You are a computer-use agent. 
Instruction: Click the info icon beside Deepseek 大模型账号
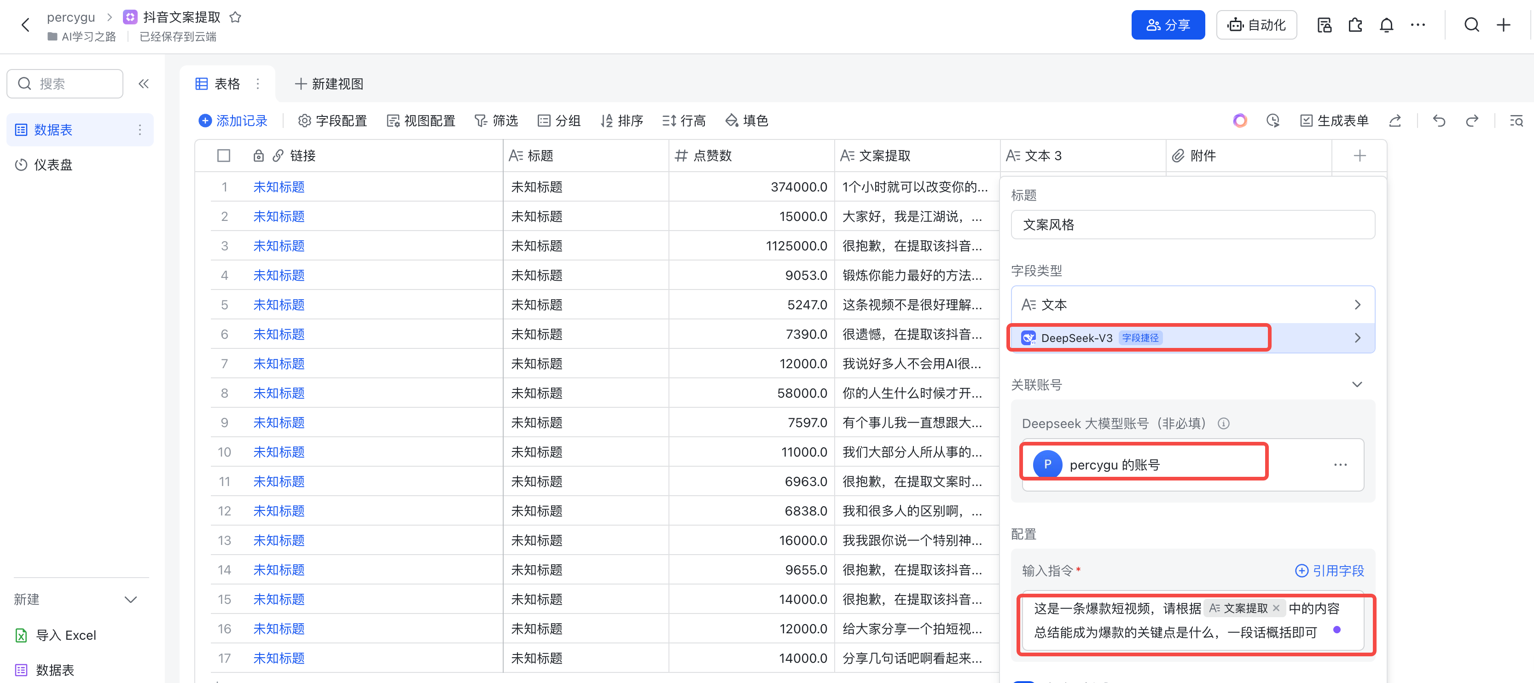coord(1224,424)
